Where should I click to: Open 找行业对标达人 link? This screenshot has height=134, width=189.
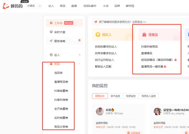(104, 60)
